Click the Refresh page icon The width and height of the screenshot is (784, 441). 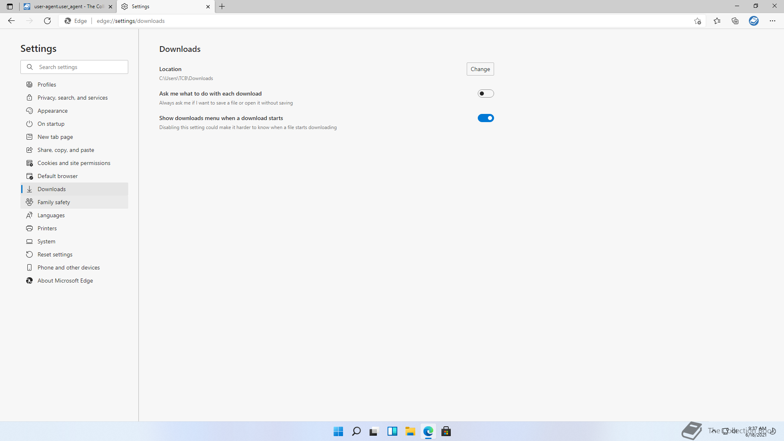pyautogui.click(x=47, y=21)
